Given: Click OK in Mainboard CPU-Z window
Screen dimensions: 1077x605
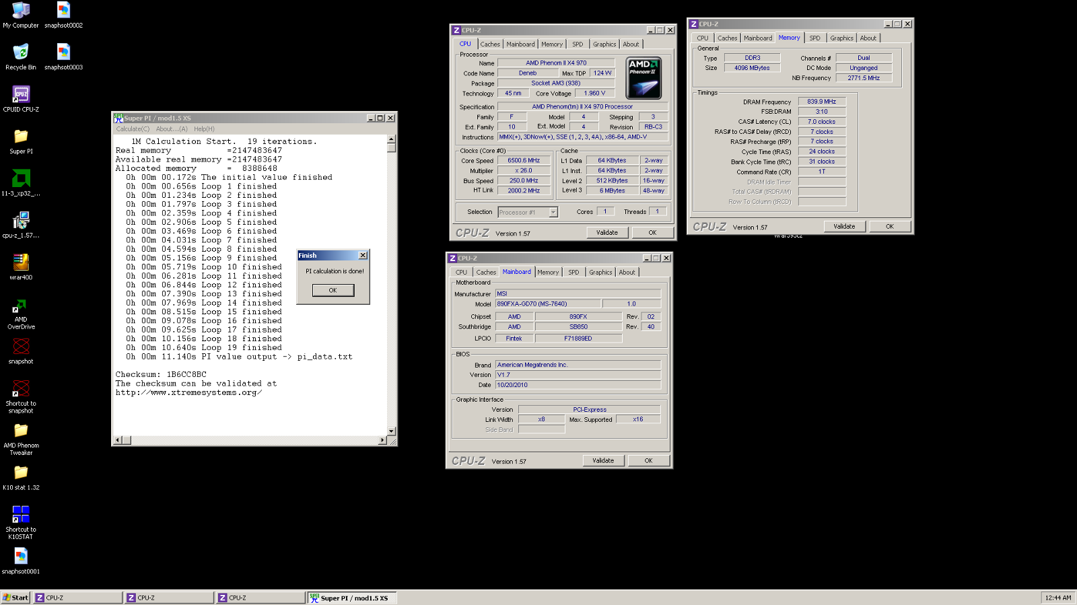Looking at the screenshot, I should [x=648, y=461].
